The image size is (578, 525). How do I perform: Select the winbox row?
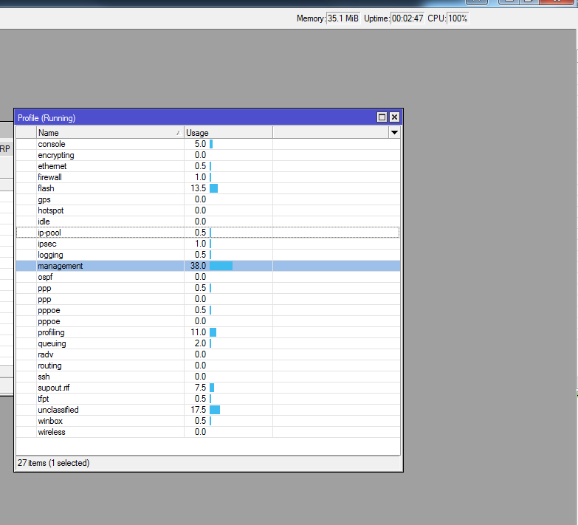point(208,421)
